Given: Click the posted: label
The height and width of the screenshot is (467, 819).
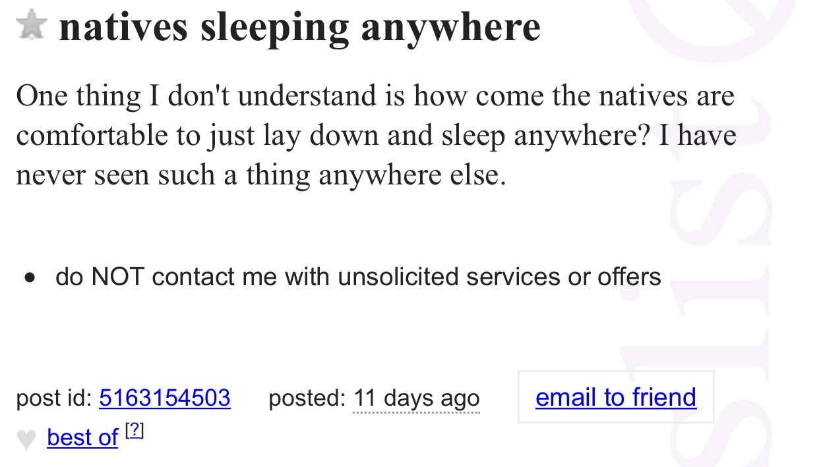Looking at the screenshot, I should pyautogui.click(x=307, y=398).
